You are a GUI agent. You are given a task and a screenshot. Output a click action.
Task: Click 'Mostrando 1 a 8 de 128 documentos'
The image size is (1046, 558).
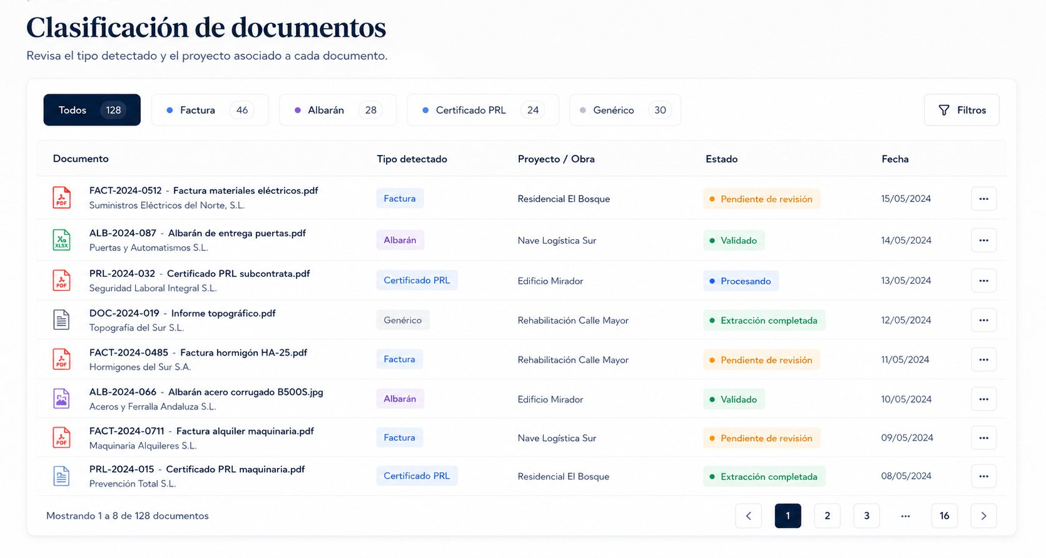[x=128, y=516]
